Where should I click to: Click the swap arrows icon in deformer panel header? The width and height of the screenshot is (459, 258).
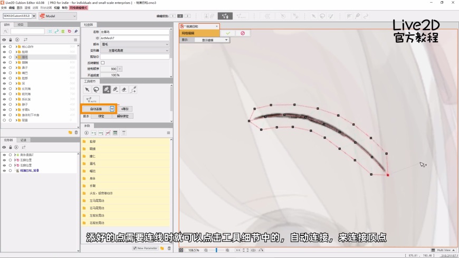(x=24, y=147)
